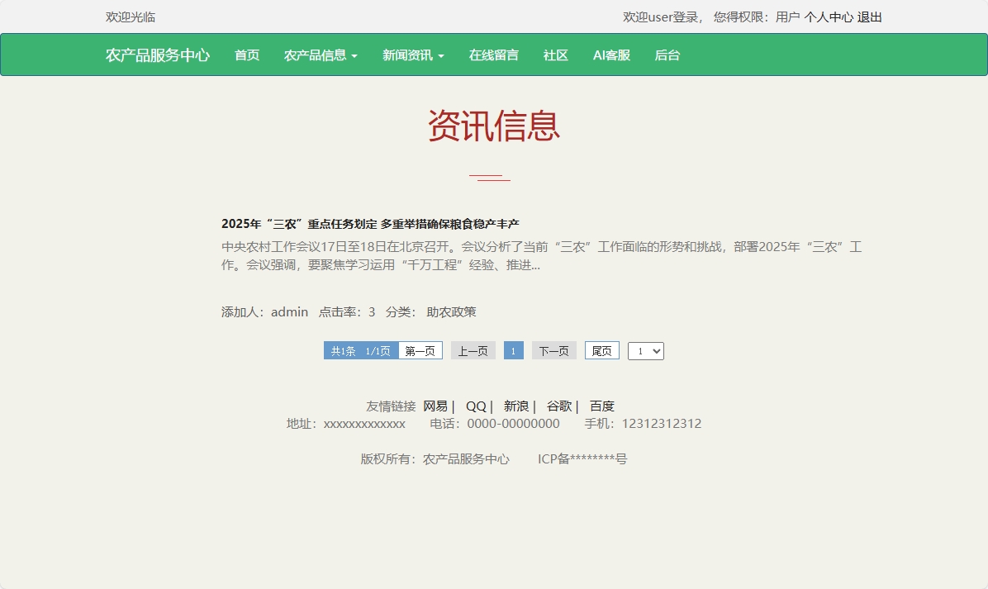Enter the 后台 admin area
This screenshot has height=589, width=988.
[x=667, y=55]
